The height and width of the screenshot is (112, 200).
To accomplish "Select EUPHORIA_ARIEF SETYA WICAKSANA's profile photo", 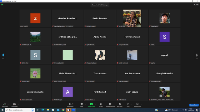I will pos(165,92).
